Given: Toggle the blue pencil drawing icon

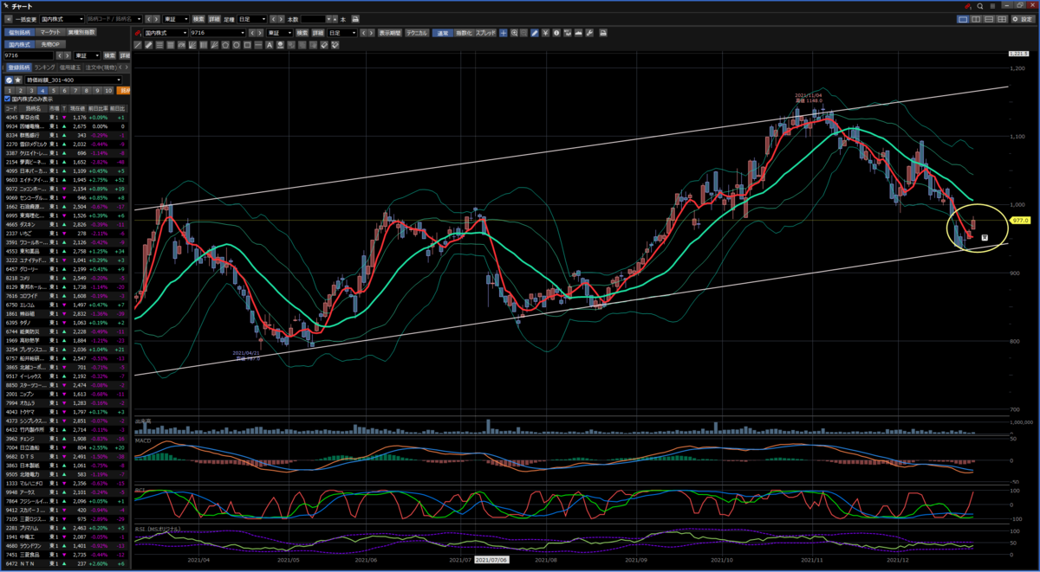Looking at the screenshot, I should 535,33.
